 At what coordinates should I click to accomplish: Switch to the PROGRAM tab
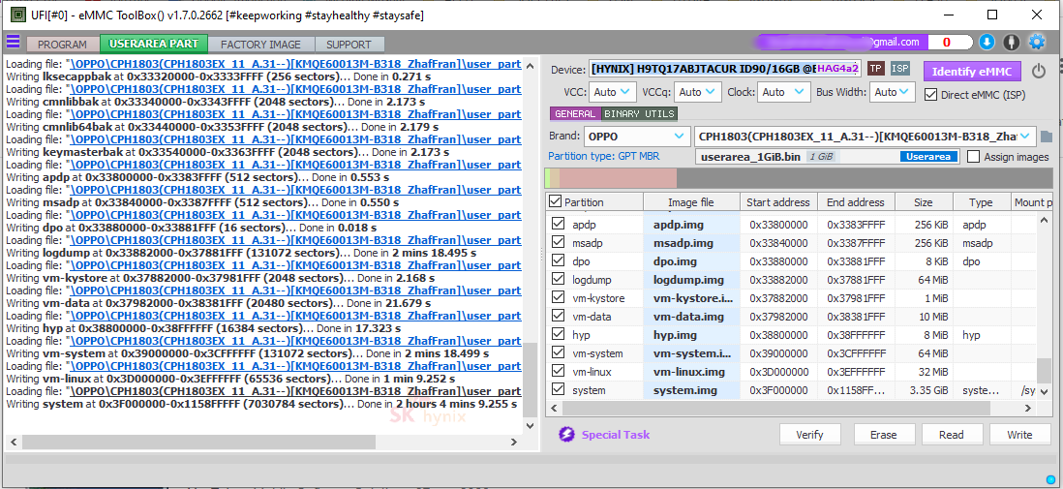tap(62, 45)
